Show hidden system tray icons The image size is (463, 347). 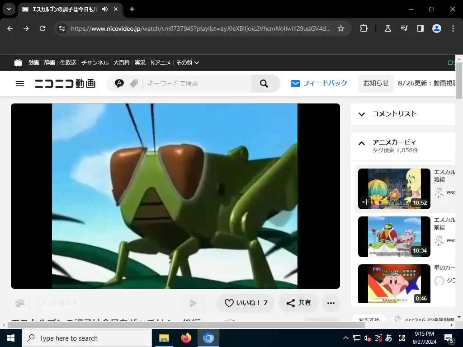[x=346, y=338]
